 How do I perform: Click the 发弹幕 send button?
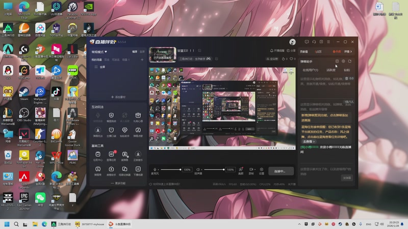click(x=347, y=178)
